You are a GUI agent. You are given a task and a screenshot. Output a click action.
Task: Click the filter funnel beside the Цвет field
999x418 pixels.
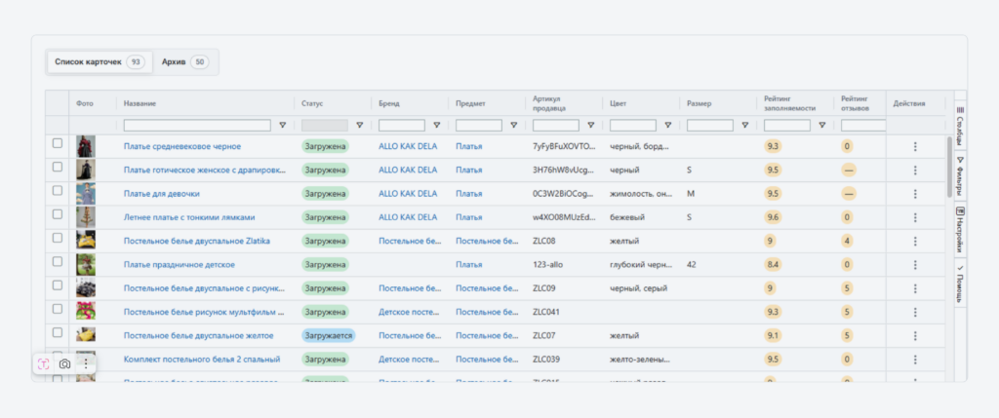click(667, 125)
